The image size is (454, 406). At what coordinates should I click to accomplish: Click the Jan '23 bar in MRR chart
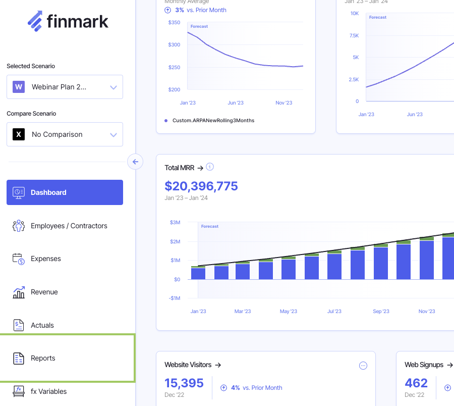pyautogui.click(x=198, y=273)
